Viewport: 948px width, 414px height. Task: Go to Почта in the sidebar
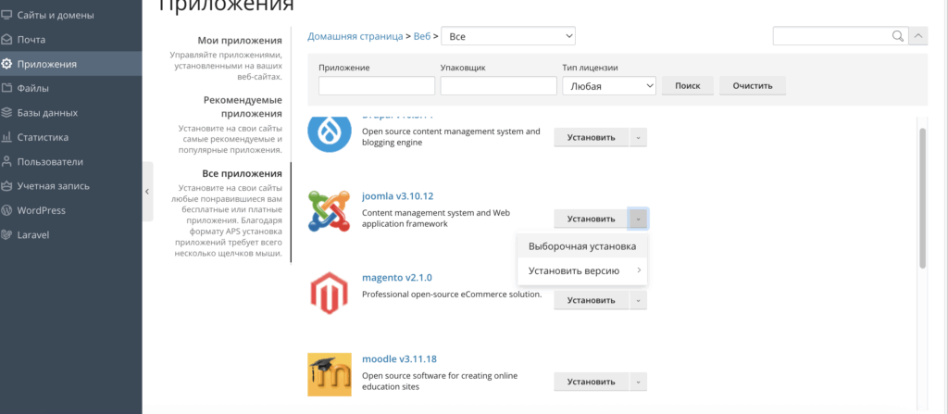click(x=31, y=40)
